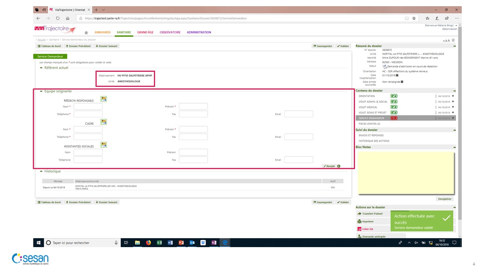Viewport: 495px width, 278px height.
Task: Open the Observatoire menu
Action: (170, 32)
